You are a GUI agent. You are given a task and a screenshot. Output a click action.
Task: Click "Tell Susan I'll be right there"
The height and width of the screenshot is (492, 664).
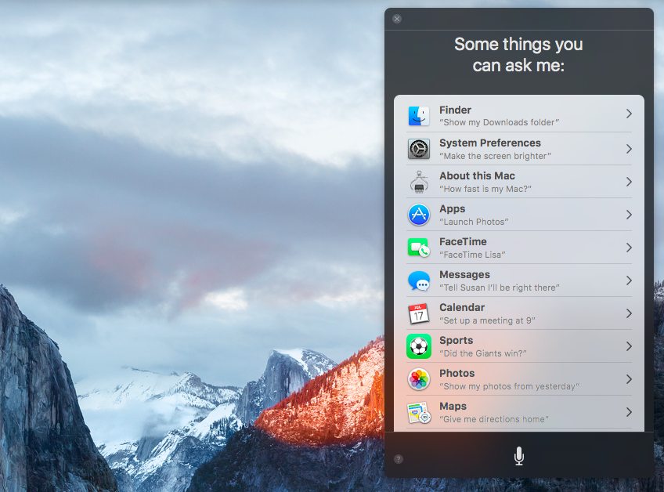(500, 288)
